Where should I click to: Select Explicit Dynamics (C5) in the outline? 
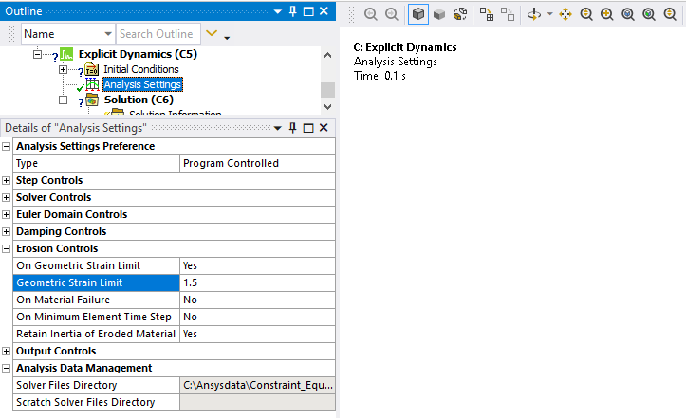[138, 54]
